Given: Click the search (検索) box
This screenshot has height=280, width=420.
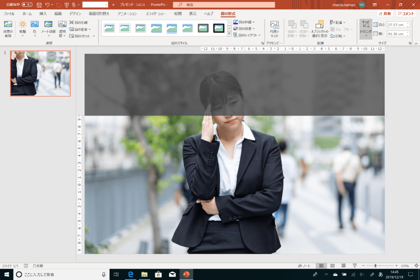Looking at the screenshot, I should 224,5.
